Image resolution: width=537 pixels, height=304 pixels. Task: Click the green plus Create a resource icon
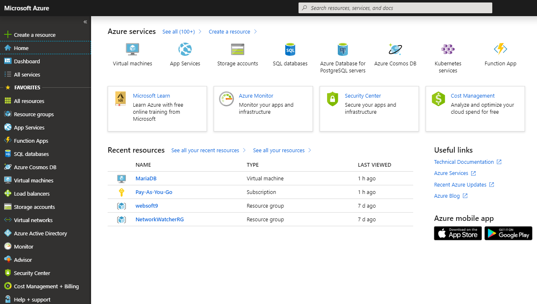tap(7, 35)
